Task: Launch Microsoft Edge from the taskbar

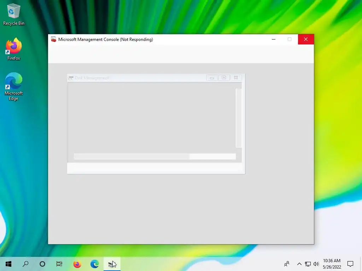Action: [95, 264]
